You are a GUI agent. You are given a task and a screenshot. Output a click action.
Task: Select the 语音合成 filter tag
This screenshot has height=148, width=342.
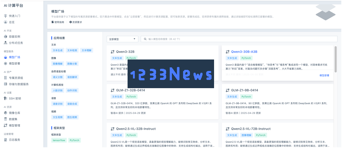[x=72, y=104]
